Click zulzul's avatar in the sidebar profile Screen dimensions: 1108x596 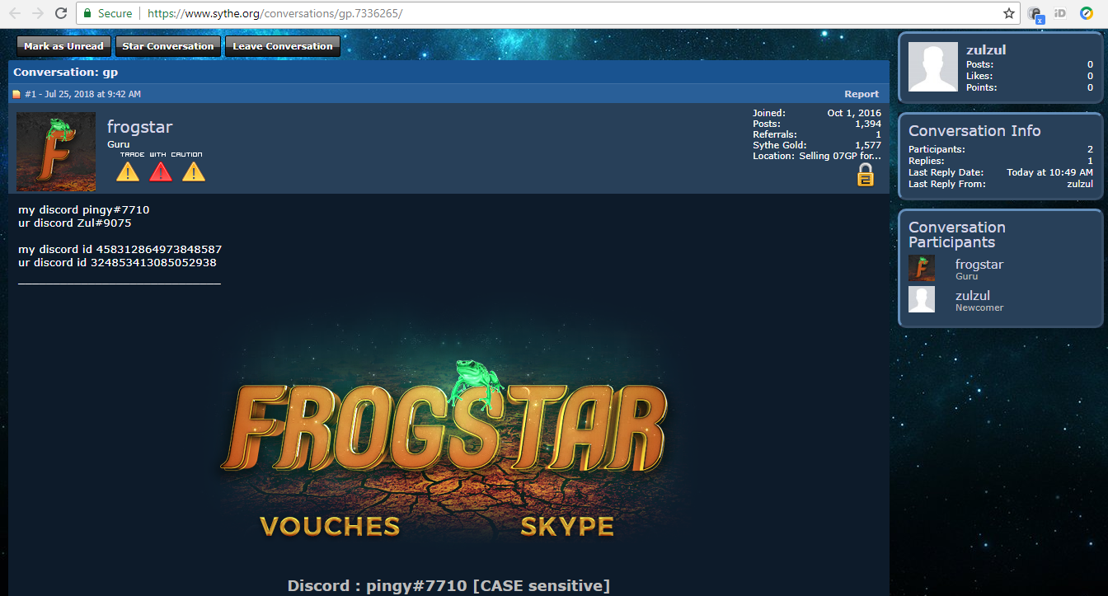(x=933, y=67)
